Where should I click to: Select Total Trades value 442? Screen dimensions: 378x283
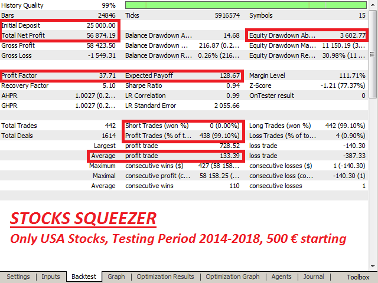[x=110, y=126]
